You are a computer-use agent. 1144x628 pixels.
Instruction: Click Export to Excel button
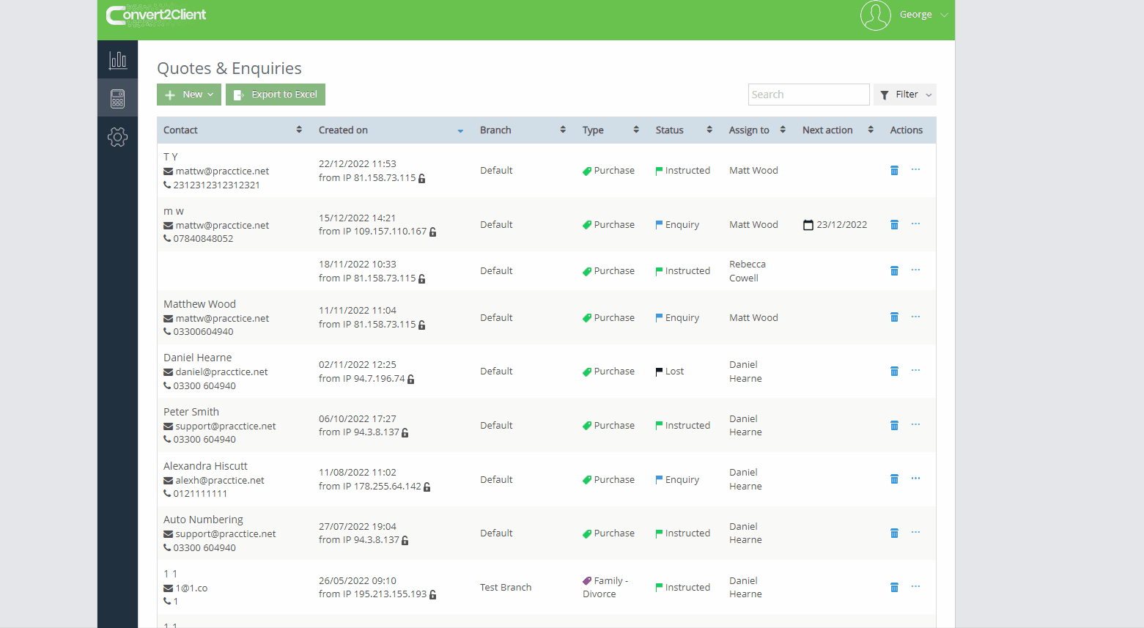[x=276, y=95]
